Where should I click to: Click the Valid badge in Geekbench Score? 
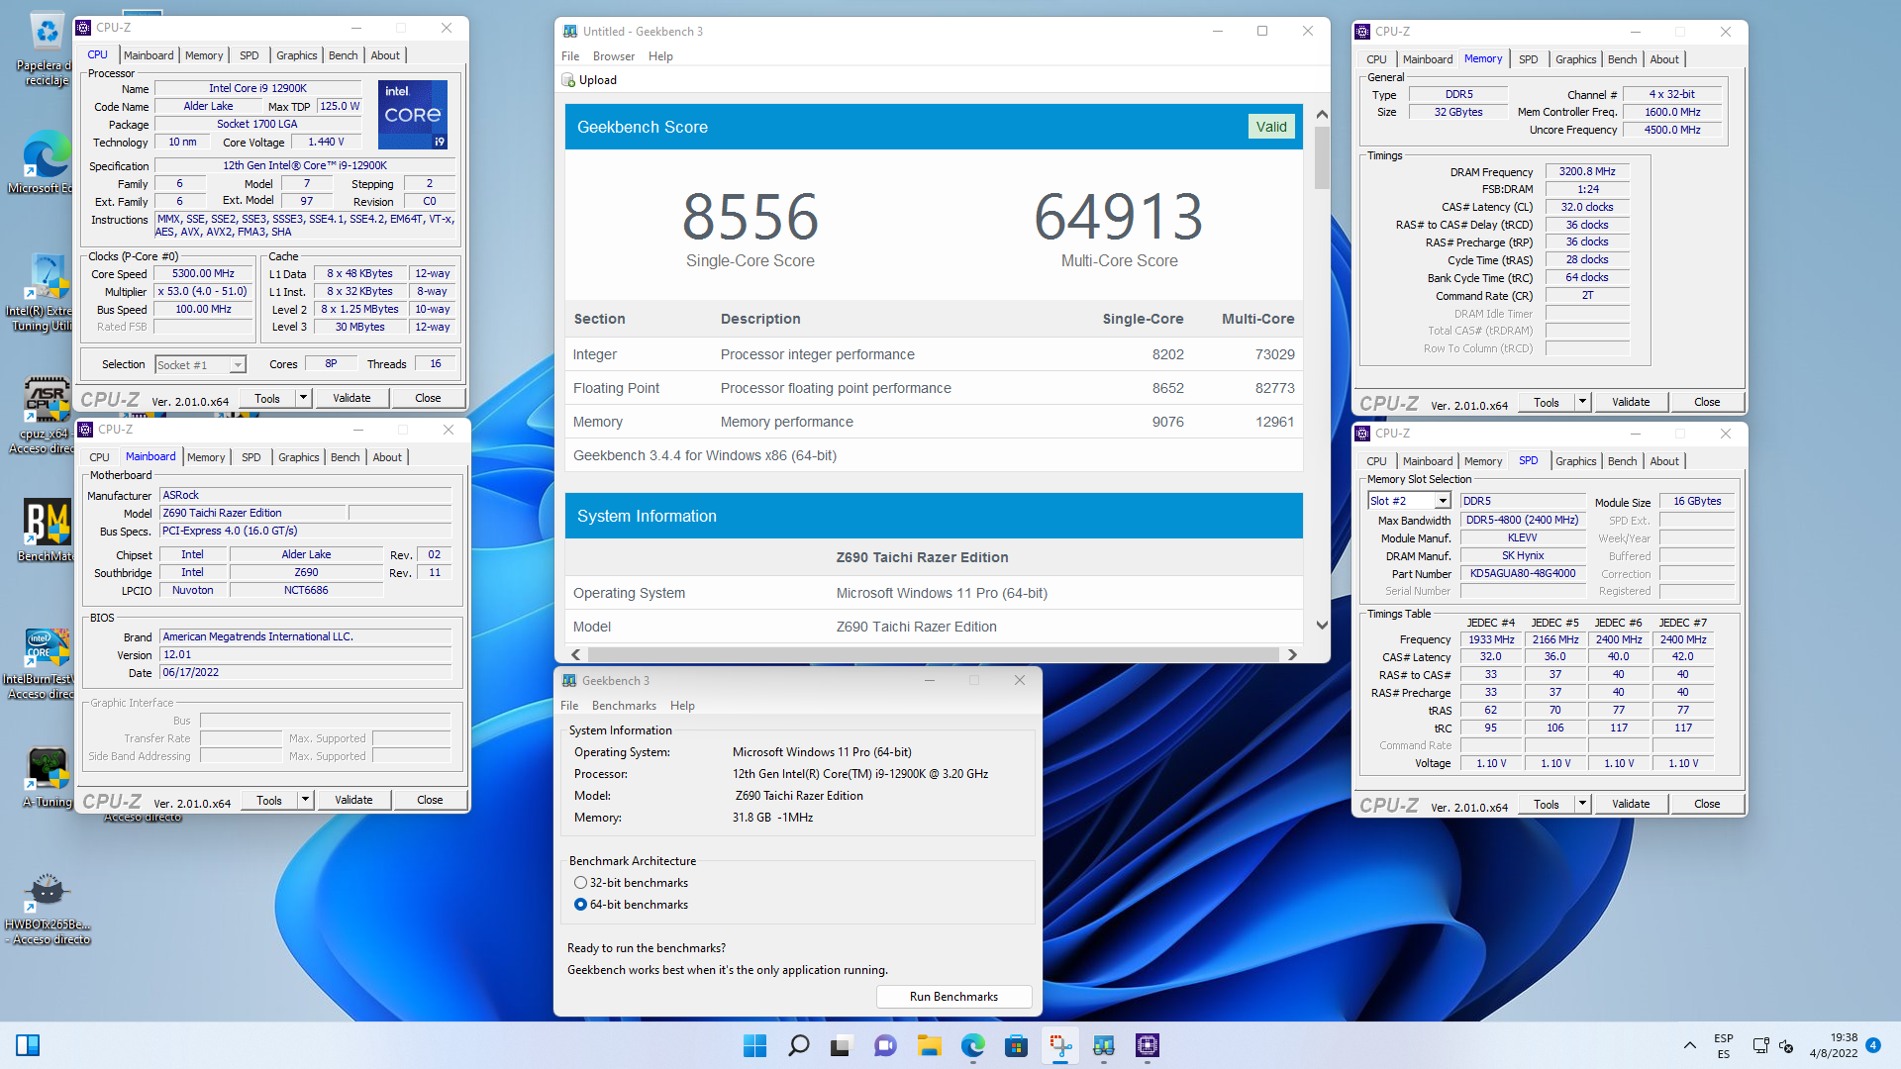click(1271, 127)
